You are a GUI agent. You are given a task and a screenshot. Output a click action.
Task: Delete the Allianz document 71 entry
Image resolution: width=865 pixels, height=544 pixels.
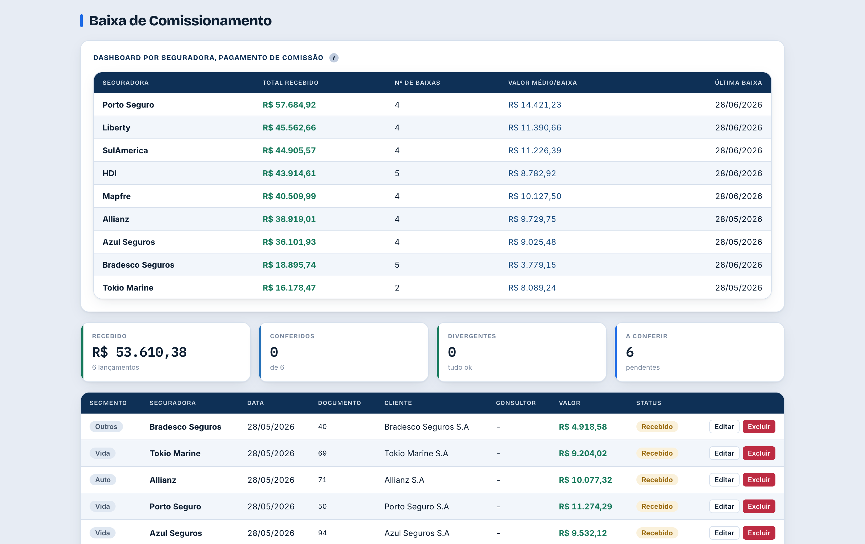[x=759, y=480]
